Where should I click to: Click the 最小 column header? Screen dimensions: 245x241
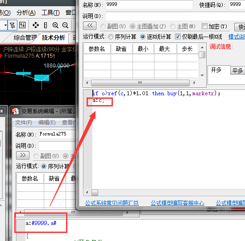coord(143,49)
